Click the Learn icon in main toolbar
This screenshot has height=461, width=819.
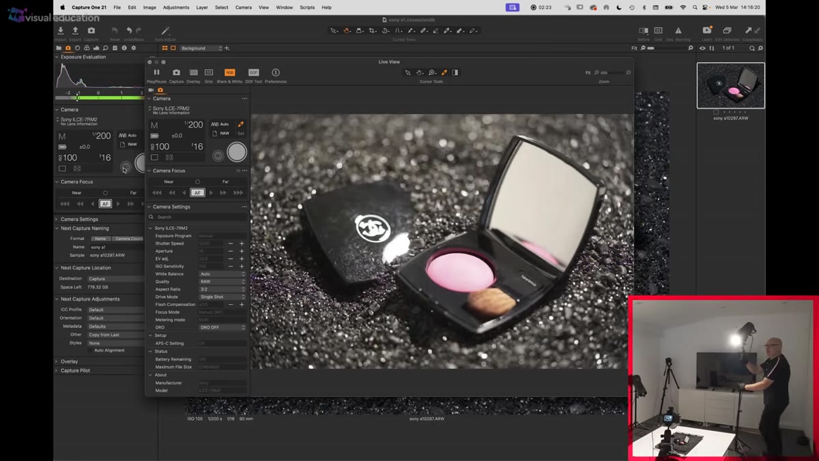(x=707, y=31)
